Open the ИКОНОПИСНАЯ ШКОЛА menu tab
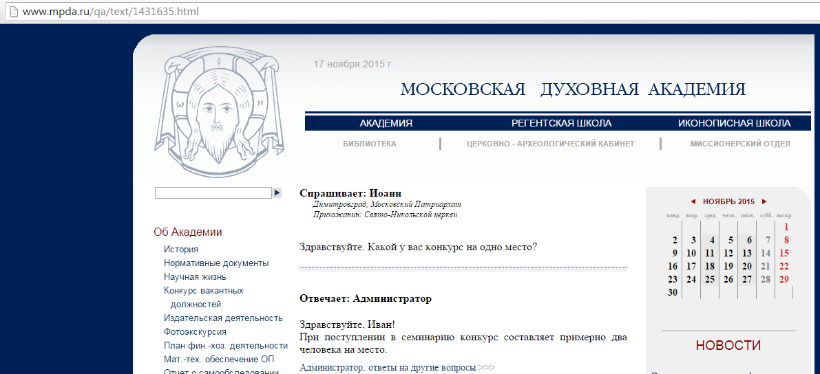The image size is (820, 374). [734, 124]
